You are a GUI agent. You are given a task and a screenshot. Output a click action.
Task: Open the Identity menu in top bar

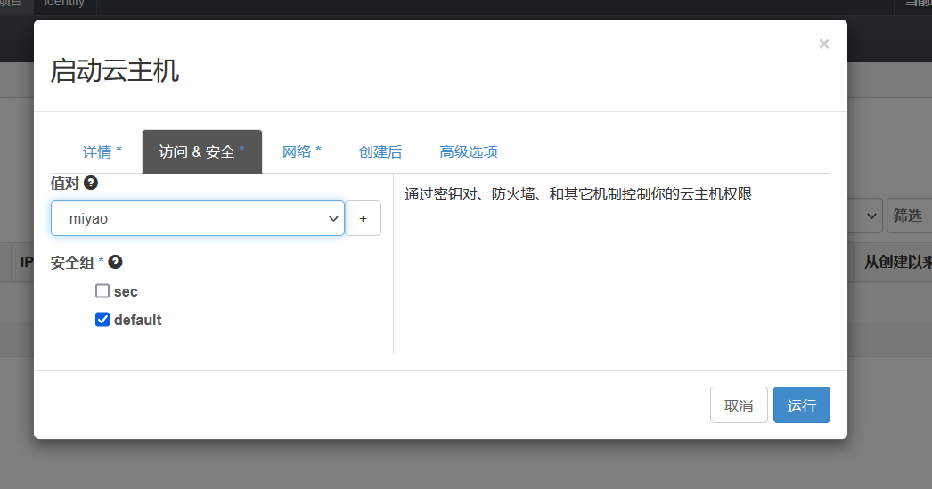[64, 4]
